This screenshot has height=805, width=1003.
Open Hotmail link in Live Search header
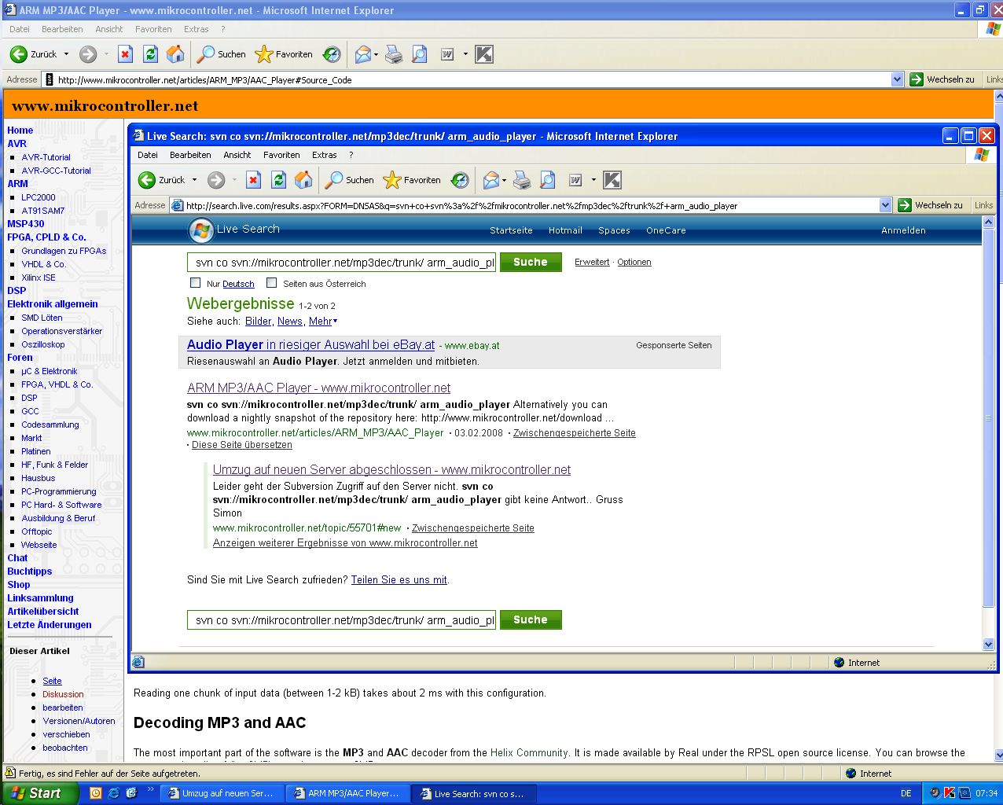(565, 230)
